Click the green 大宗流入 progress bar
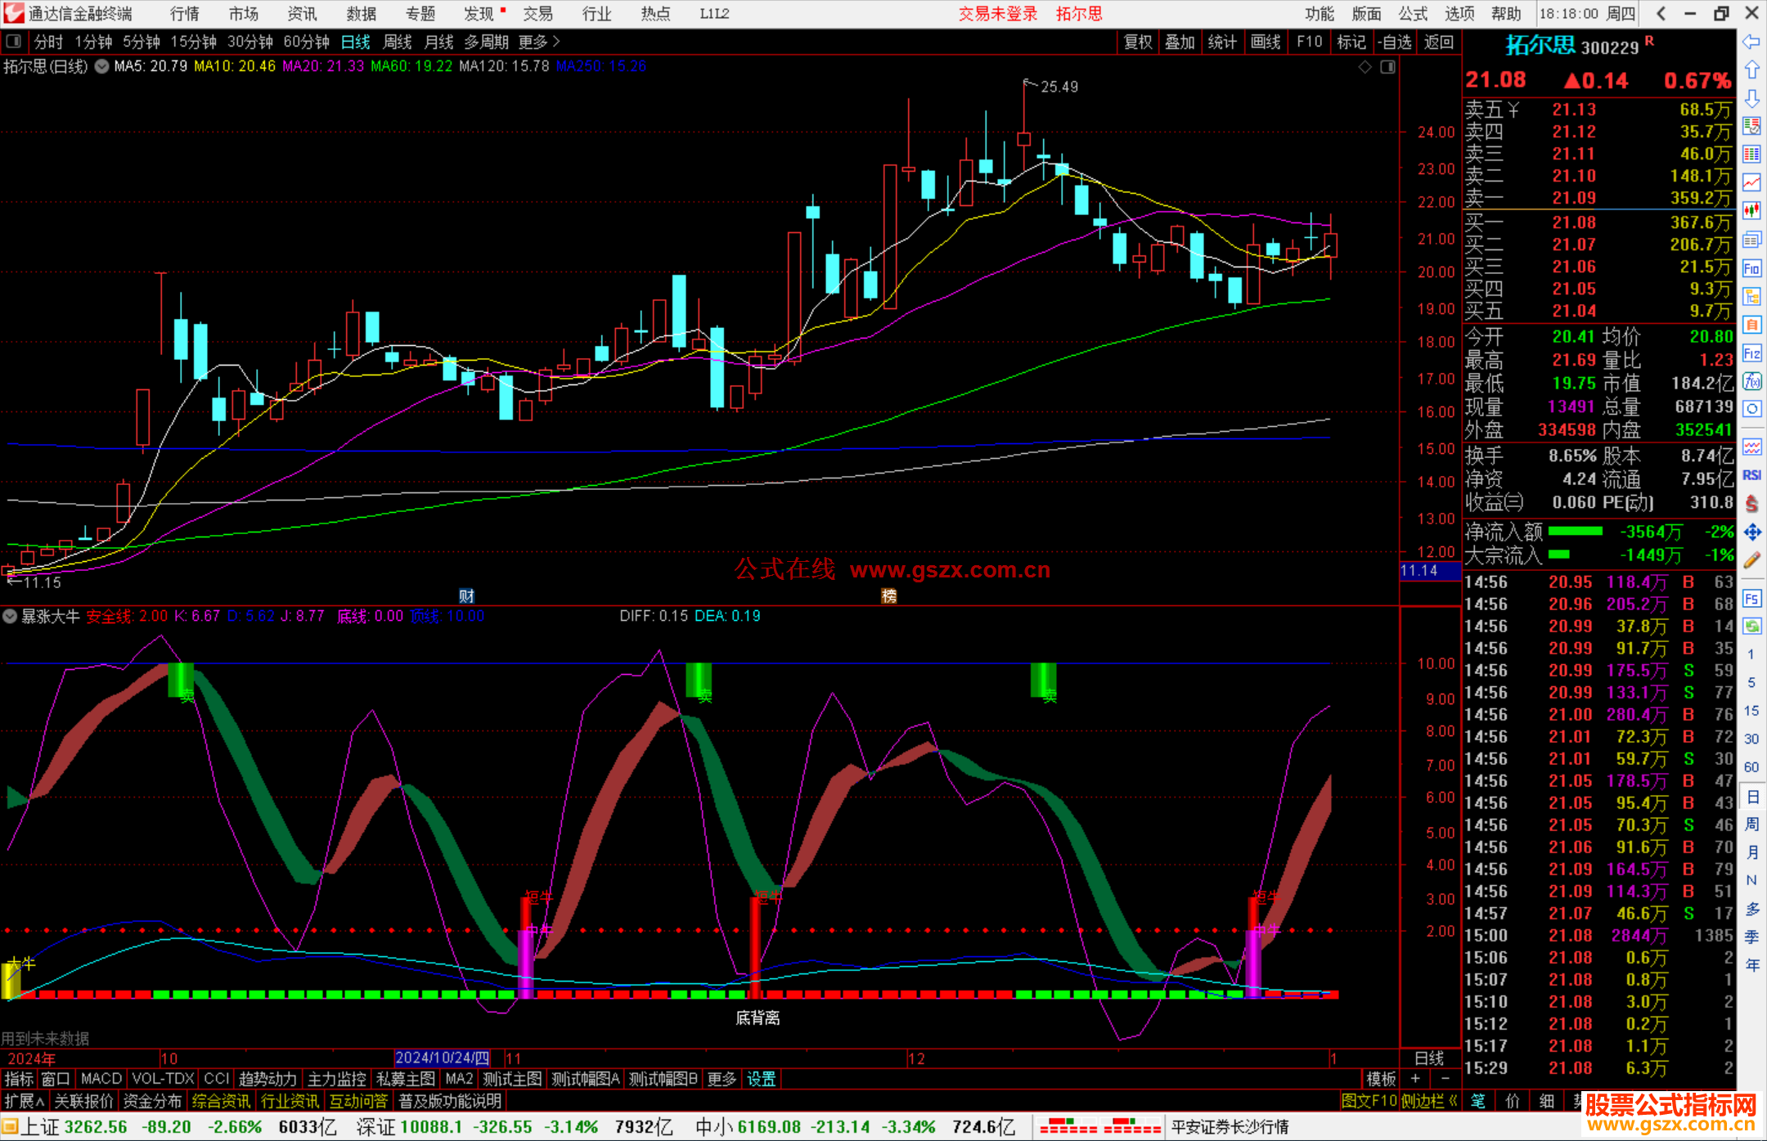Viewport: 1767px width, 1141px height. click(x=1559, y=555)
